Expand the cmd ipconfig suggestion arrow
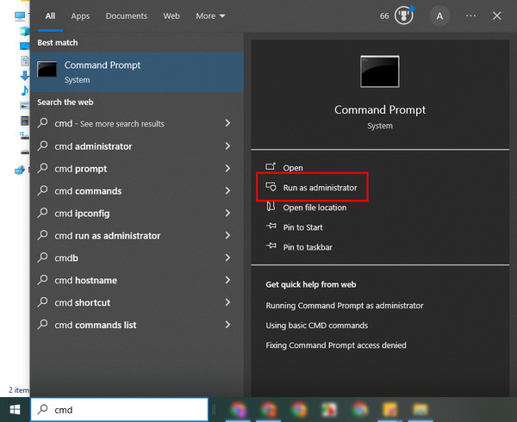 point(227,213)
